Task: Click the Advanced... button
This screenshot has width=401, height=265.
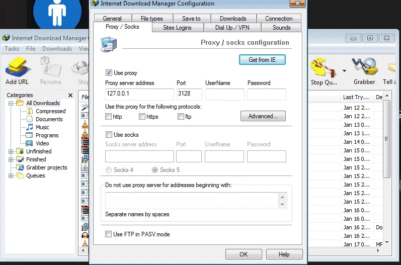Action: point(263,116)
